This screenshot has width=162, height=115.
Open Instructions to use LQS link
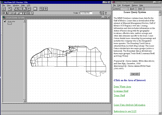pyautogui.click(x=125, y=111)
